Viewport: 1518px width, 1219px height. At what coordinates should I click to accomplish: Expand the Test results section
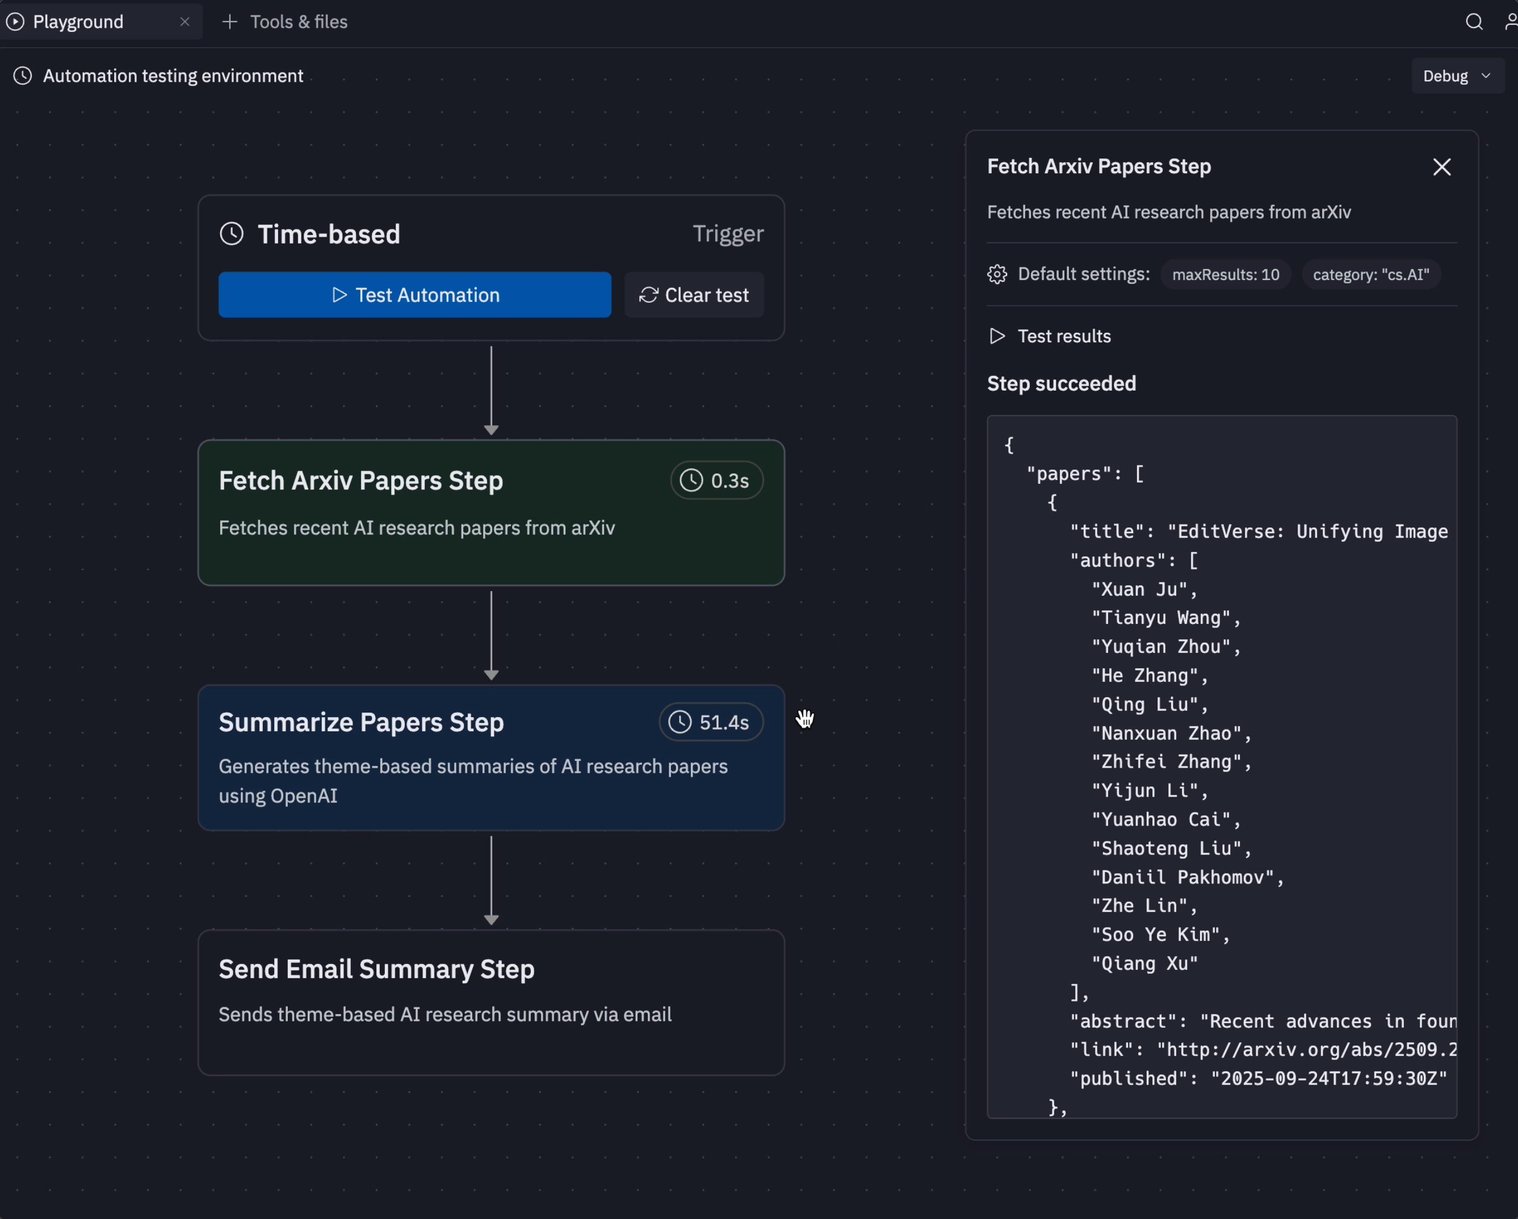point(1050,337)
